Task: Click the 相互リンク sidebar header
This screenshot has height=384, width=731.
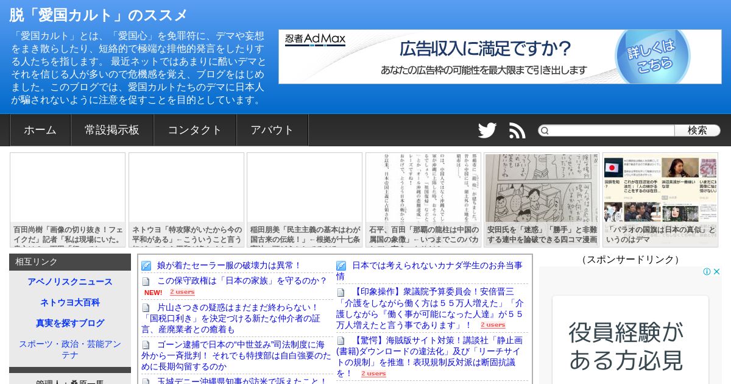Action: pos(70,261)
